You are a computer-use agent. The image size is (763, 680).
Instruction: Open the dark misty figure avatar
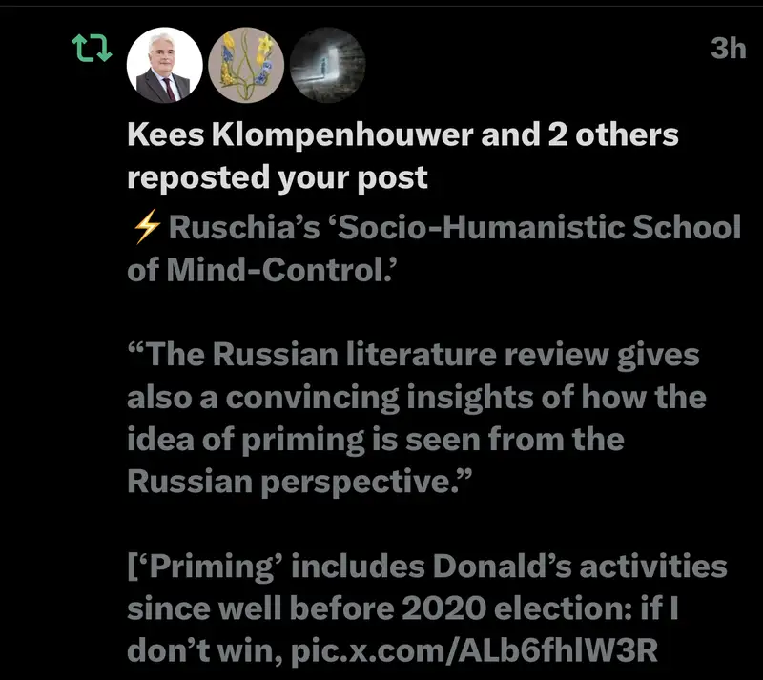(327, 65)
